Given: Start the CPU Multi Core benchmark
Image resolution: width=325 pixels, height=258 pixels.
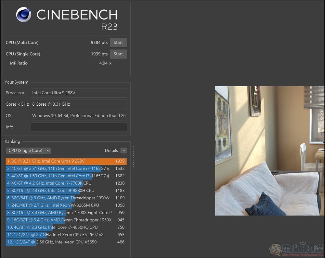Looking at the screenshot, I should click(x=118, y=42).
